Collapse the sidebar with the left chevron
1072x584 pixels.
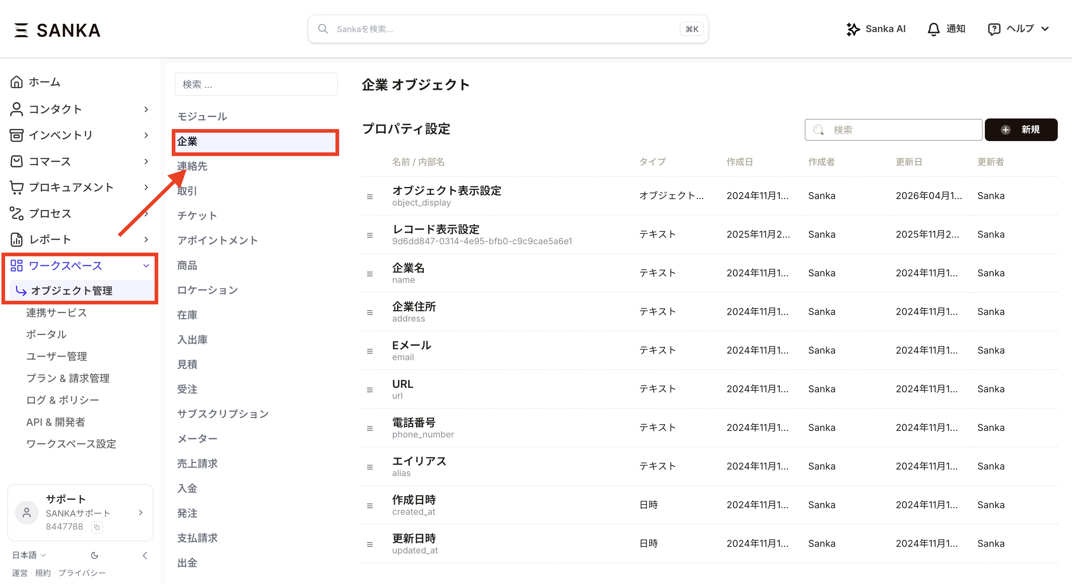tap(145, 555)
